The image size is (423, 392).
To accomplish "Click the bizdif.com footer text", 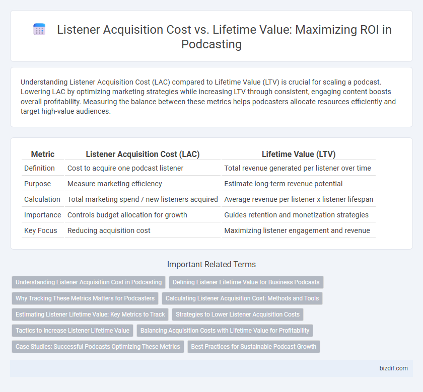I will click(x=394, y=368).
